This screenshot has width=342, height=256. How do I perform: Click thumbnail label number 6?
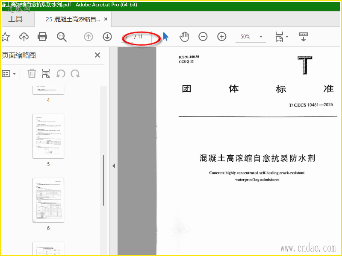pos(48,228)
